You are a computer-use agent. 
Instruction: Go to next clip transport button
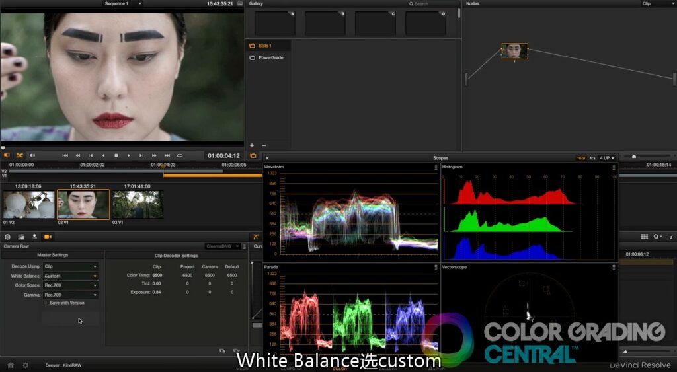point(141,155)
